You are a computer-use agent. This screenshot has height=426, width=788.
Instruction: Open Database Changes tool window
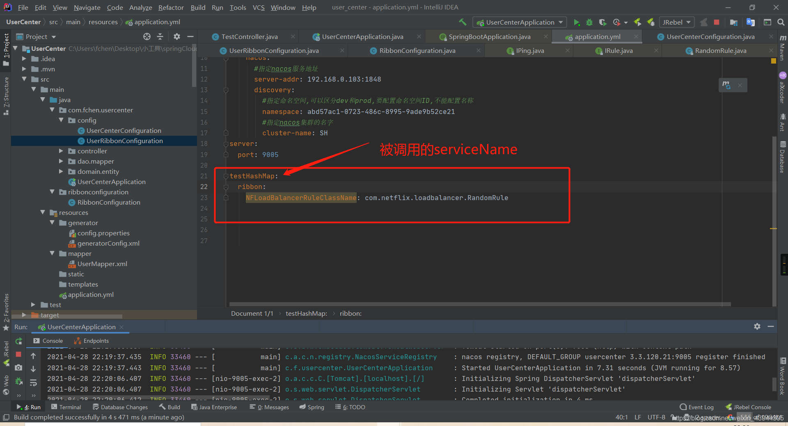[x=120, y=407]
